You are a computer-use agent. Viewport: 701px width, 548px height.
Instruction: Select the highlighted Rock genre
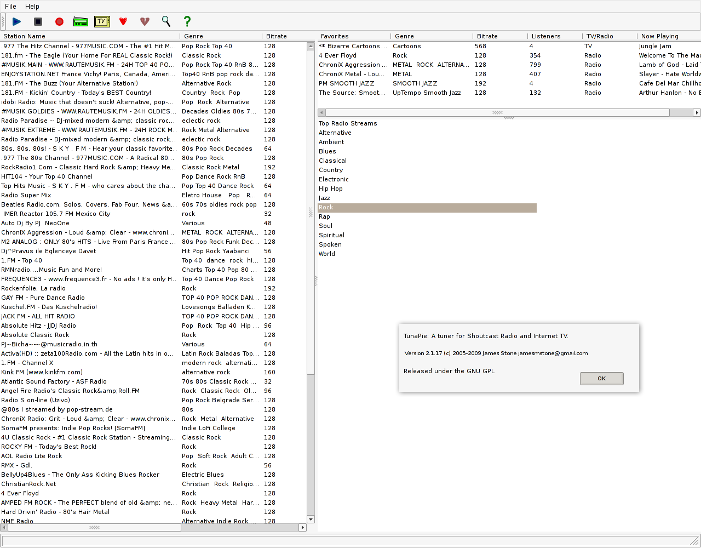click(427, 207)
